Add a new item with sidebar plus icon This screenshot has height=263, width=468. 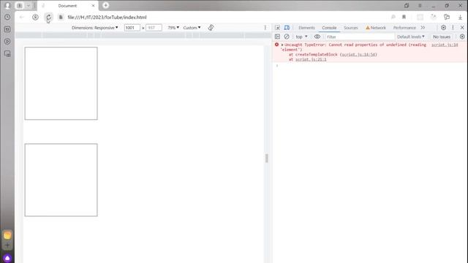coord(7,245)
